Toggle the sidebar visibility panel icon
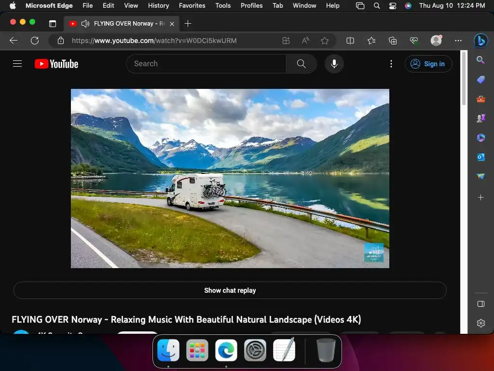This screenshot has width=494, height=371. 481,304
